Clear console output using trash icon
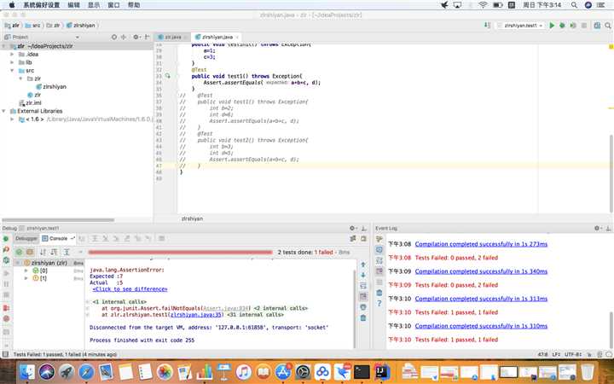Screen dimensions: 614x384 pyautogui.click(x=363, y=317)
